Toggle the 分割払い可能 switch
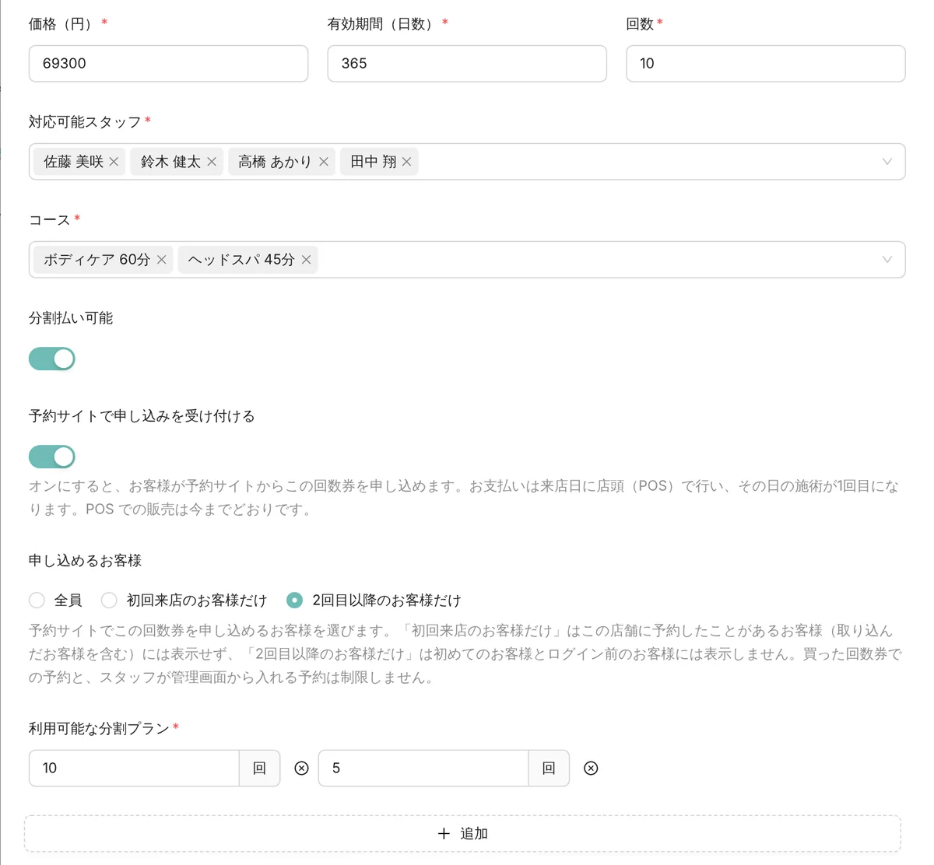934x865 pixels. click(x=52, y=359)
